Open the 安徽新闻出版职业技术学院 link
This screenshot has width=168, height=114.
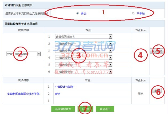23,94
